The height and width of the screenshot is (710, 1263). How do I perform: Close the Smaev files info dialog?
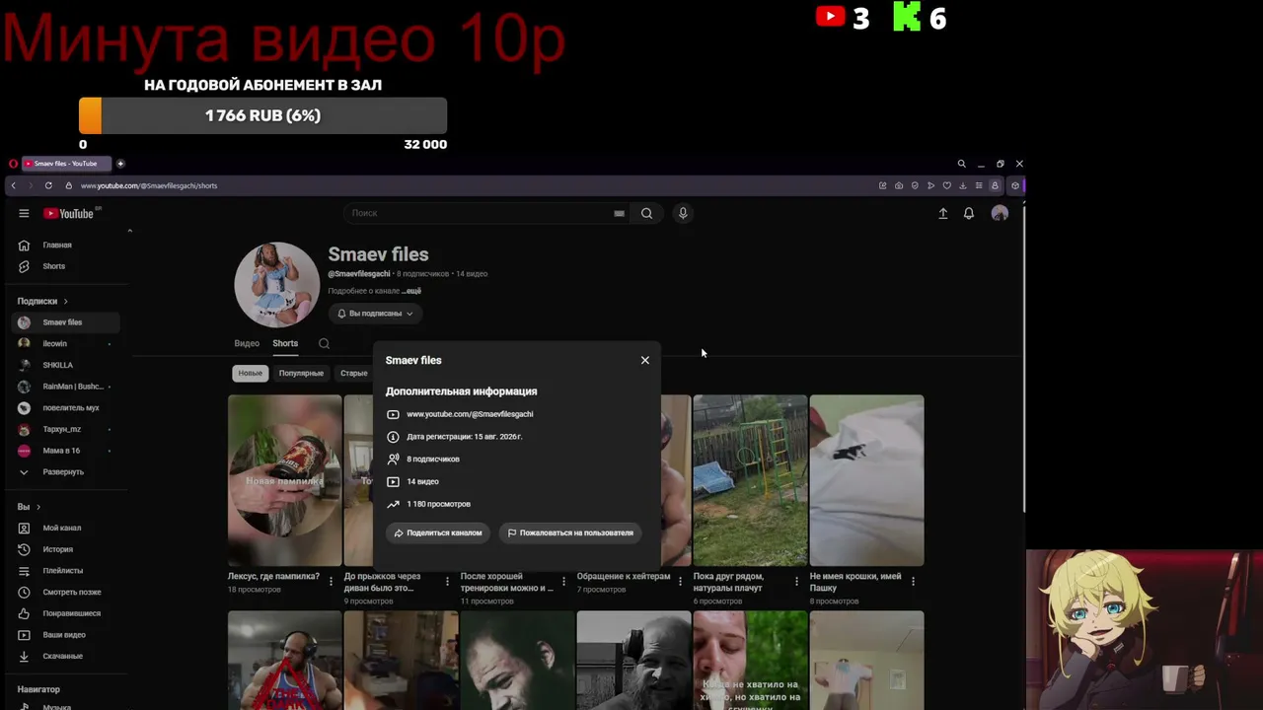(645, 360)
